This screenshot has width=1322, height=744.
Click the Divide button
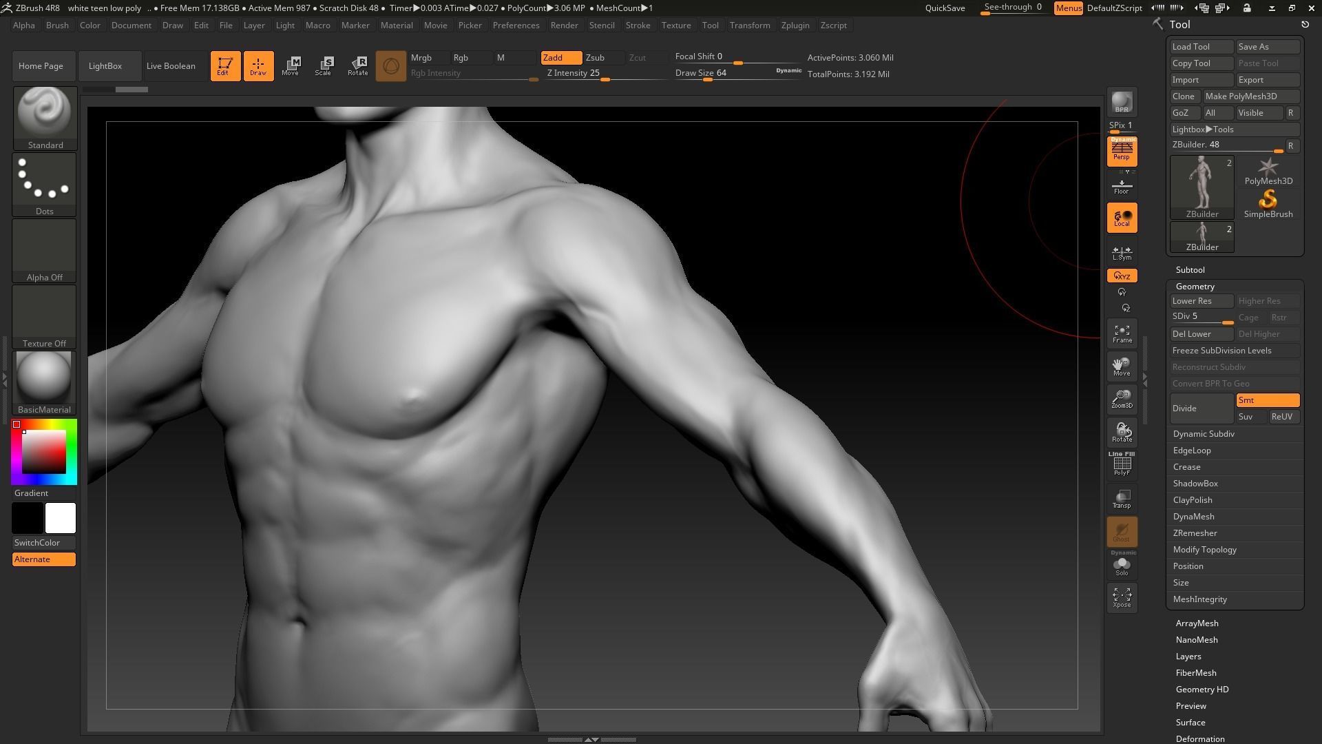(1202, 409)
